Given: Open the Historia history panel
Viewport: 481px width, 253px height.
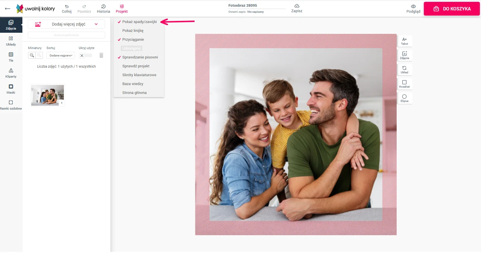Looking at the screenshot, I should coord(103,9).
